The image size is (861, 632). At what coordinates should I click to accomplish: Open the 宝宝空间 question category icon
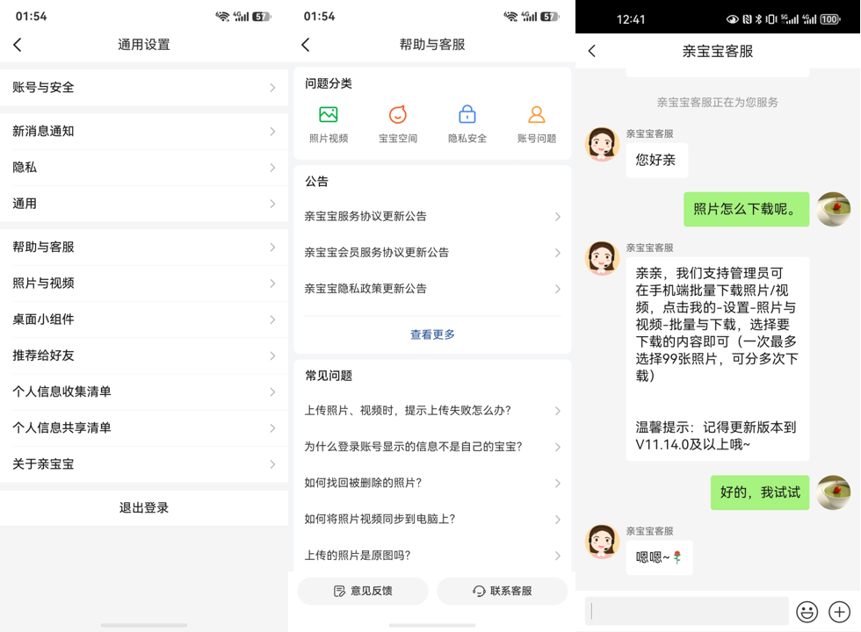pyautogui.click(x=397, y=115)
